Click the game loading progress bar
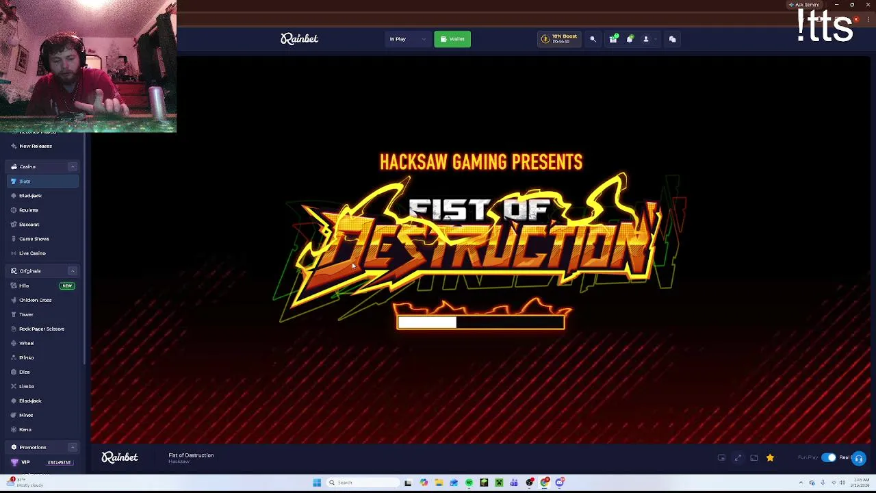Image resolution: width=876 pixels, height=493 pixels. coord(481,322)
